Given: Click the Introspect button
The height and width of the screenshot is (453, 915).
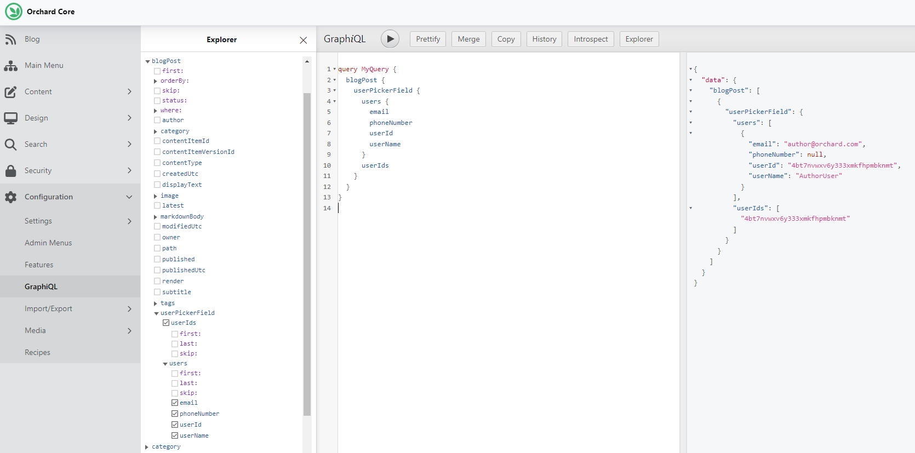Looking at the screenshot, I should click(591, 39).
